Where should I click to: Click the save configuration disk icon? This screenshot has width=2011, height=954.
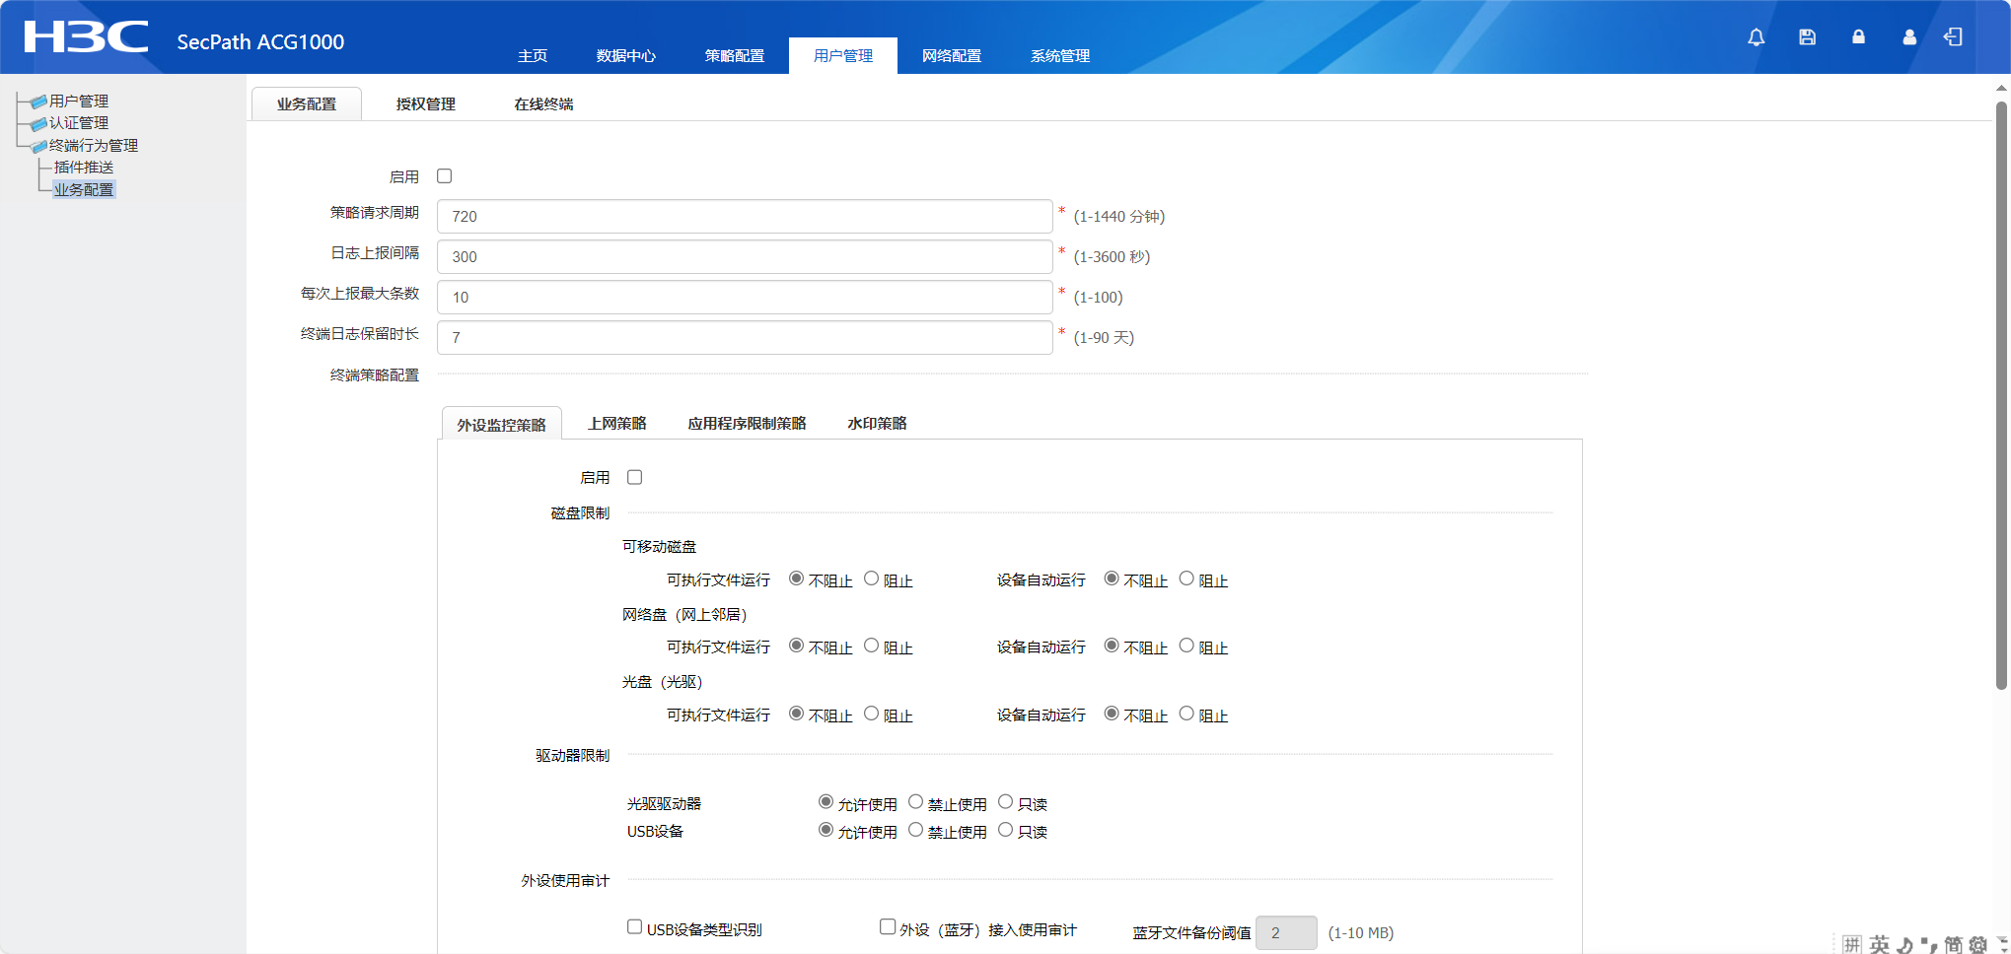pos(1807,37)
